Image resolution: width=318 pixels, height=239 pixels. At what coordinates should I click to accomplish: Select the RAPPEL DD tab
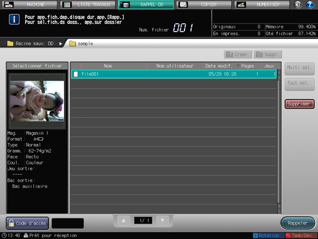point(146,4)
